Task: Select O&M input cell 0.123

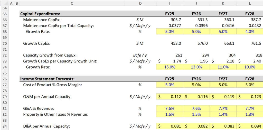Action: pos(250,97)
